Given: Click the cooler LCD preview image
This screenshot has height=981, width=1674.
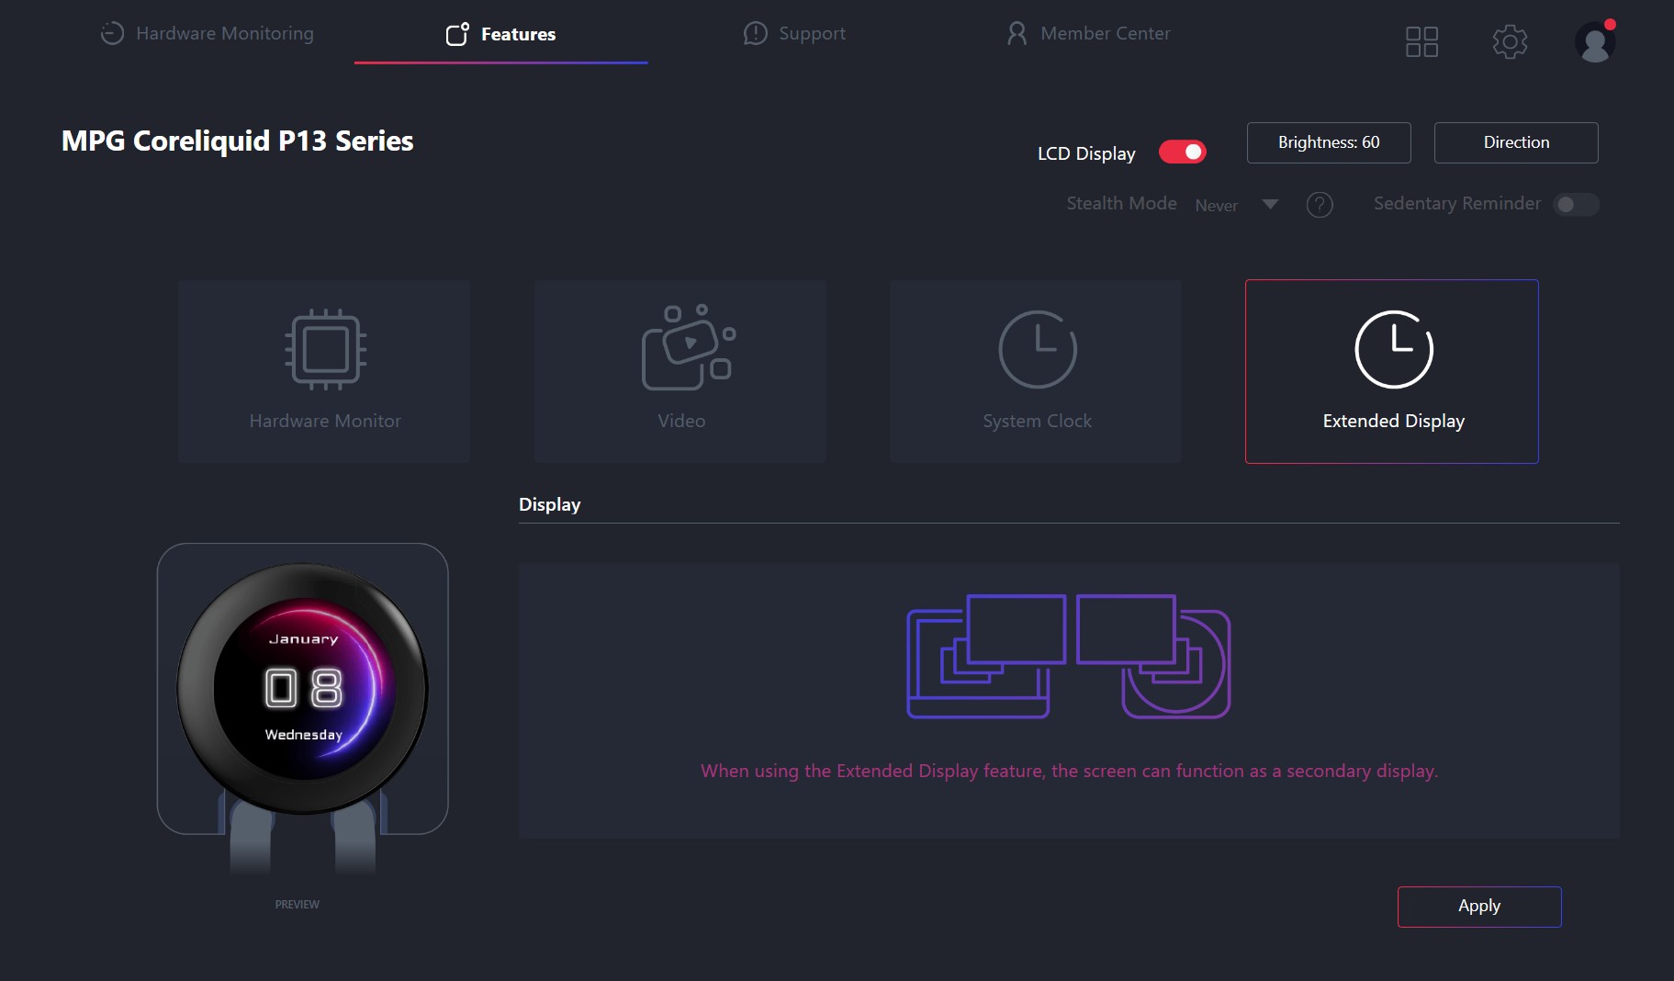Looking at the screenshot, I should click(302, 689).
